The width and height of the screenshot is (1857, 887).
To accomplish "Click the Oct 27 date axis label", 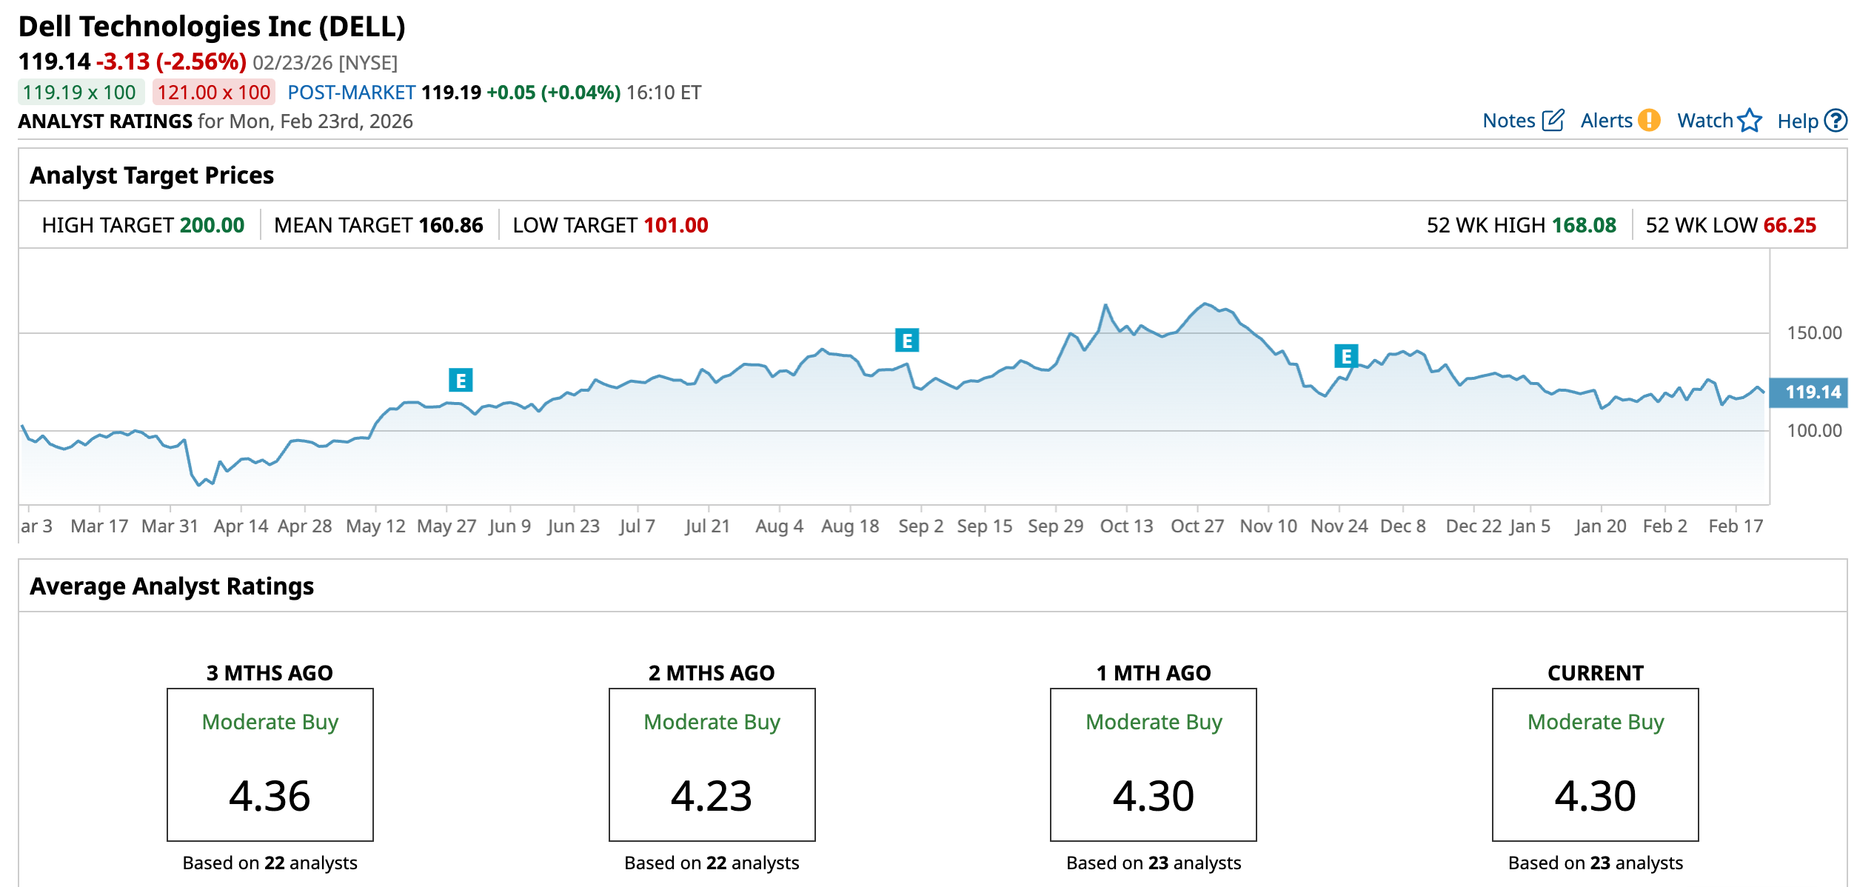I will pos(1197,526).
